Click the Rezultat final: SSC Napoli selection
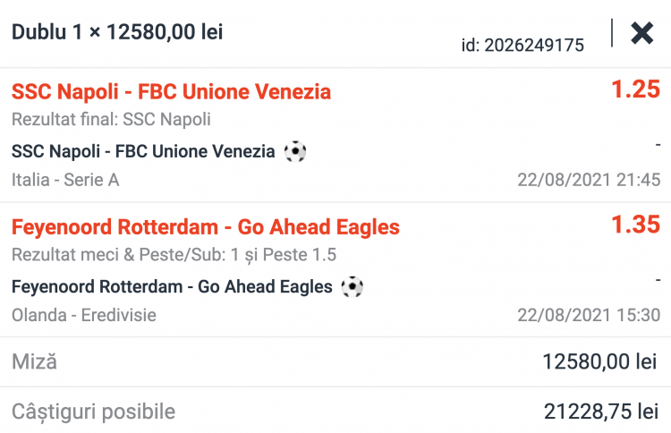This screenshot has width=671, height=433. tap(111, 119)
